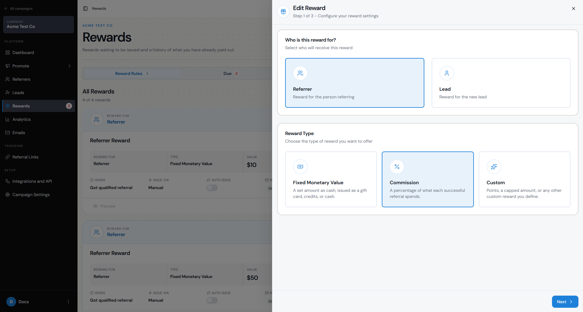Click the sparkles Custom icon
Viewport: 583px width, 312px height.
click(494, 167)
